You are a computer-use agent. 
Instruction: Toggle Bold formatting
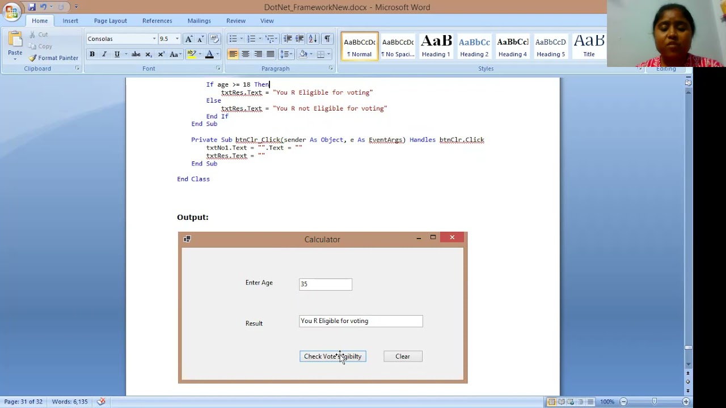[x=92, y=54]
